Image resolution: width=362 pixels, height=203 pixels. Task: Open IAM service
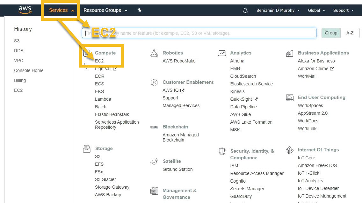point(234,166)
